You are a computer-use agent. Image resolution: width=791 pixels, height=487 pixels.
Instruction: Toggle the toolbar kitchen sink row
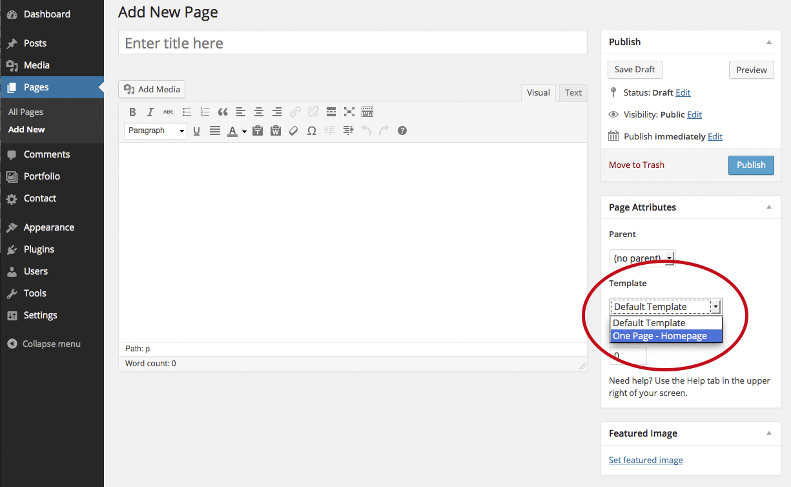coord(367,112)
